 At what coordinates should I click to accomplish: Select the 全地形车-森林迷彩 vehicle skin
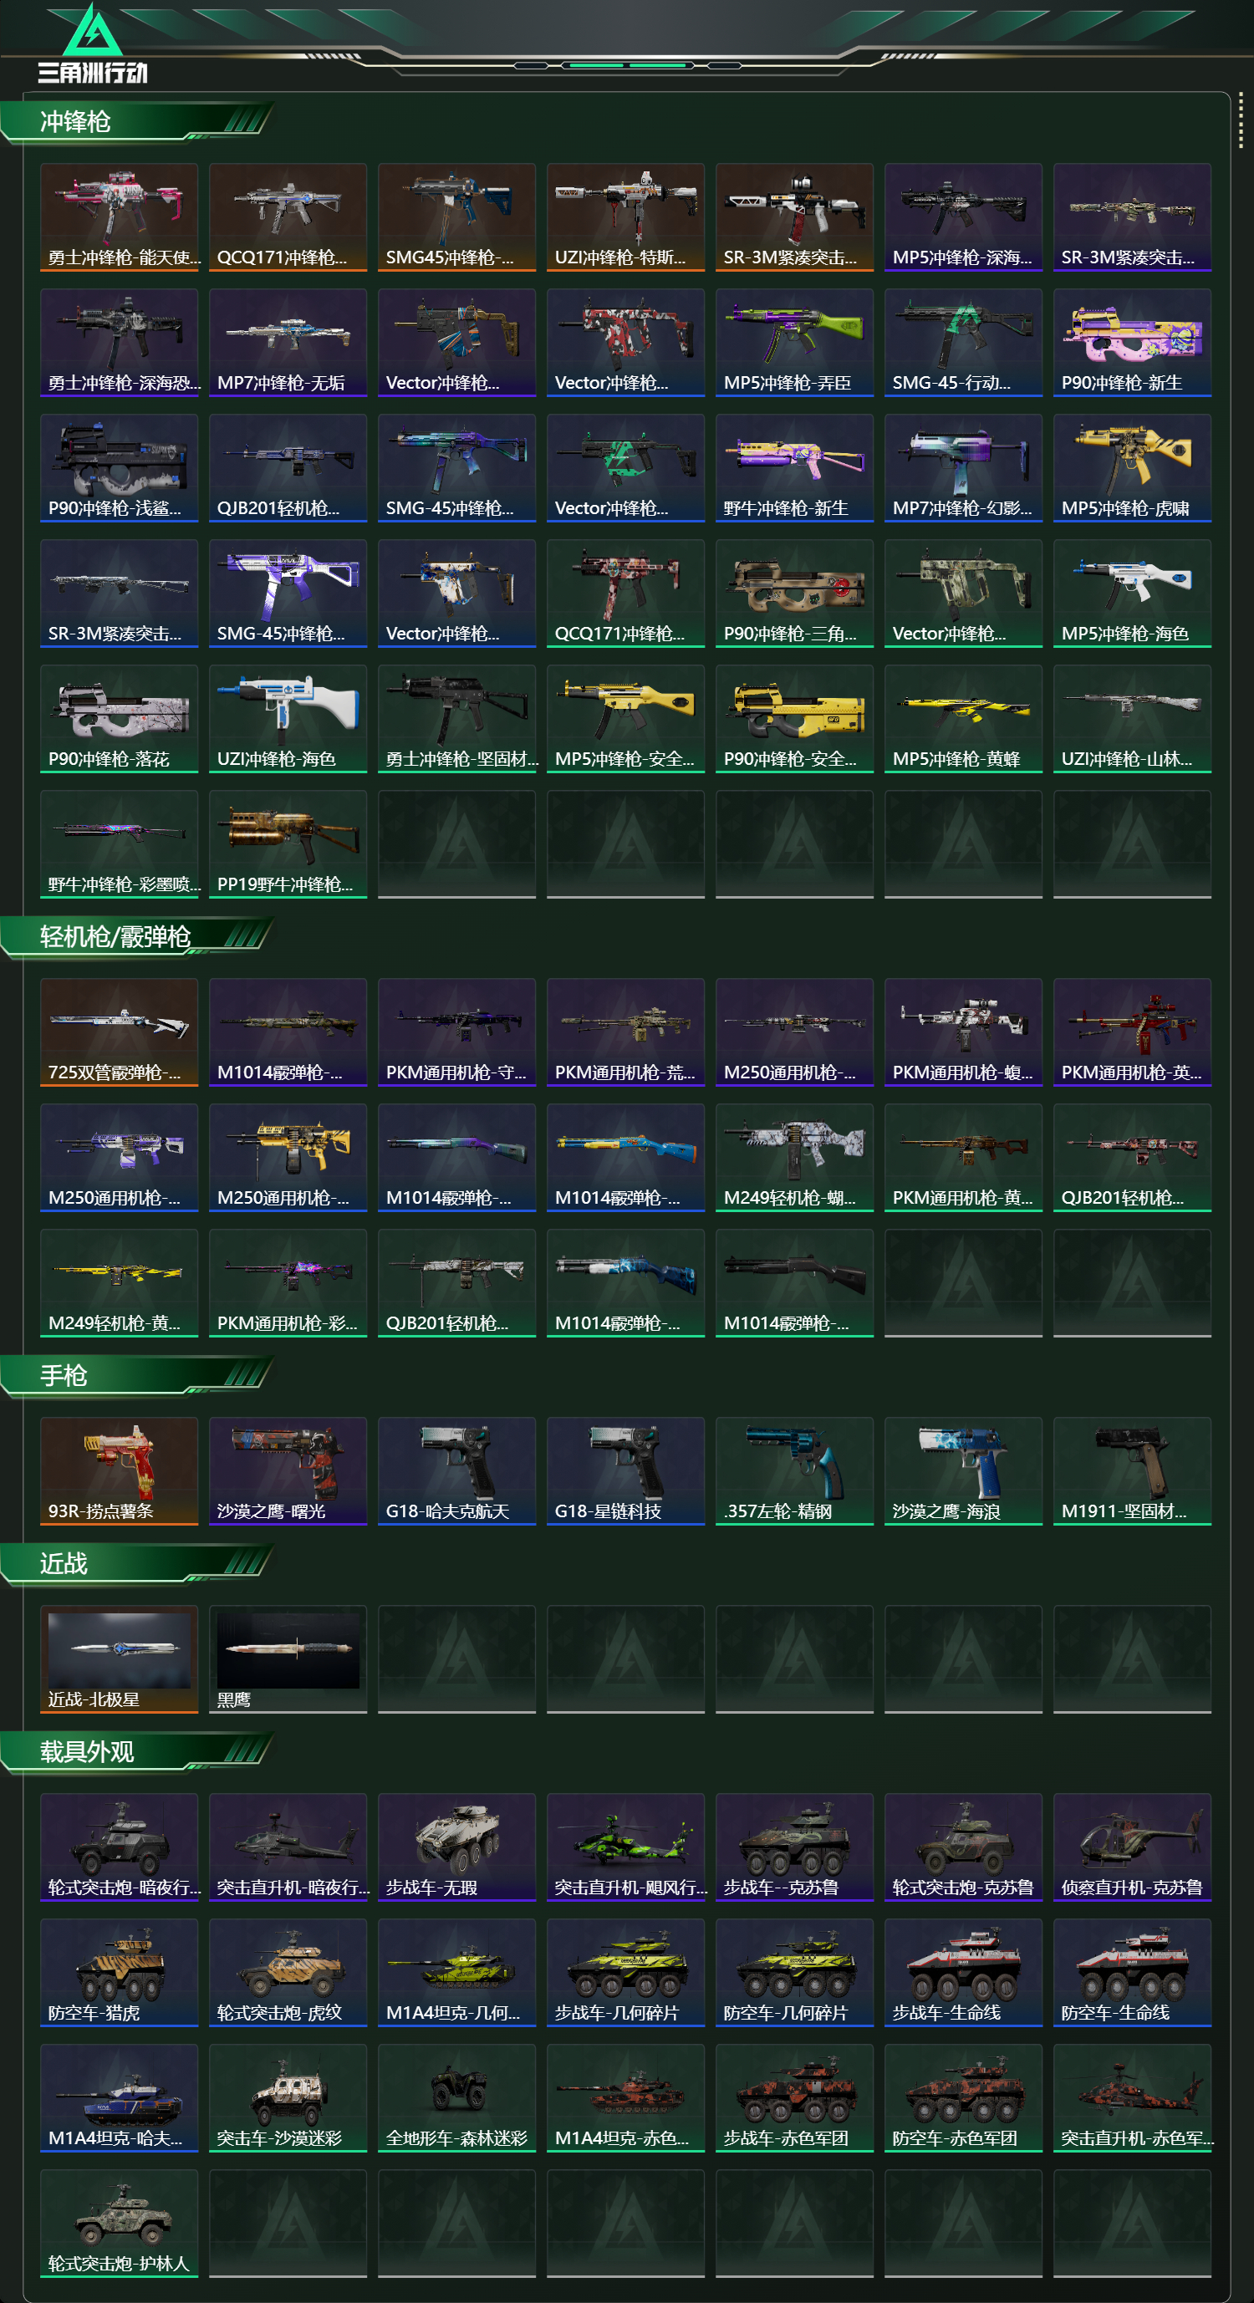456,2097
